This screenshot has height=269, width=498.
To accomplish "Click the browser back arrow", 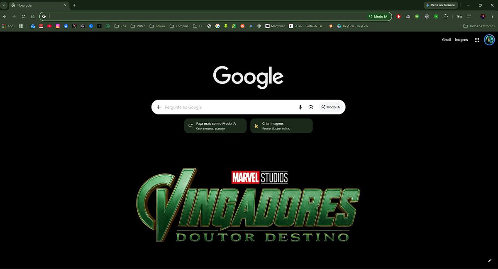I will pos(5,17).
